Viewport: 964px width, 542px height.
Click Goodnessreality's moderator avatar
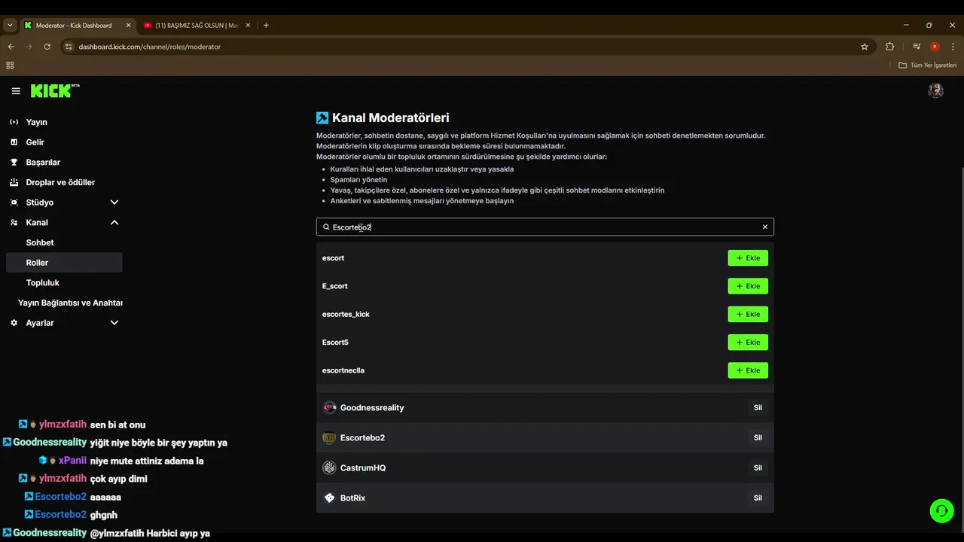point(329,407)
